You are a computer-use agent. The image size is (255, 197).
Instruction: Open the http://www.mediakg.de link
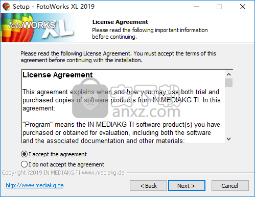pyautogui.click(x=35, y=185)
